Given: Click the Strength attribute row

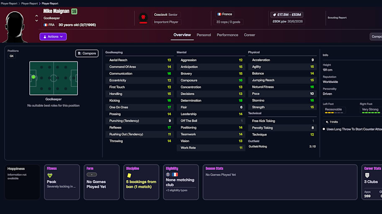Looking at the screenshot, I should coord(282,107).
